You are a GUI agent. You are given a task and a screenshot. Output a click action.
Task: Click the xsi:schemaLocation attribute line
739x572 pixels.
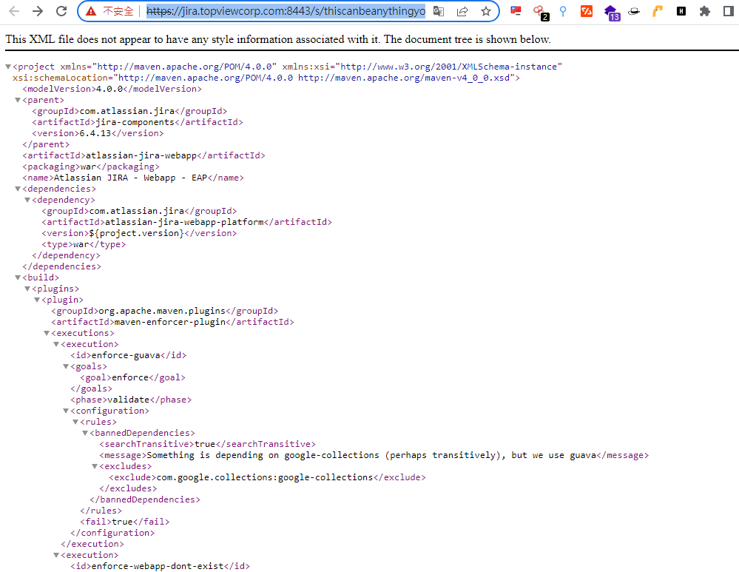click(266, 78)
